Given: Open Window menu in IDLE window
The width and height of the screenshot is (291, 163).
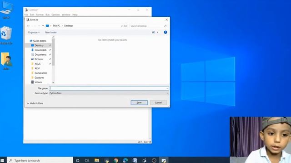Looking at the screenshot, I should (x=66, y=14).
